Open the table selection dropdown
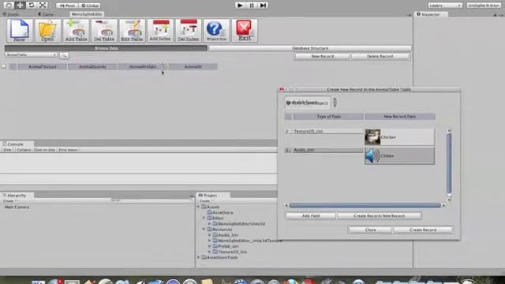The height and width of the screenshot is (284, 505). click(x=31, y=55)
